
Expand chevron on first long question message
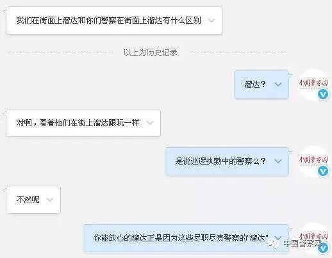(212, 20)
